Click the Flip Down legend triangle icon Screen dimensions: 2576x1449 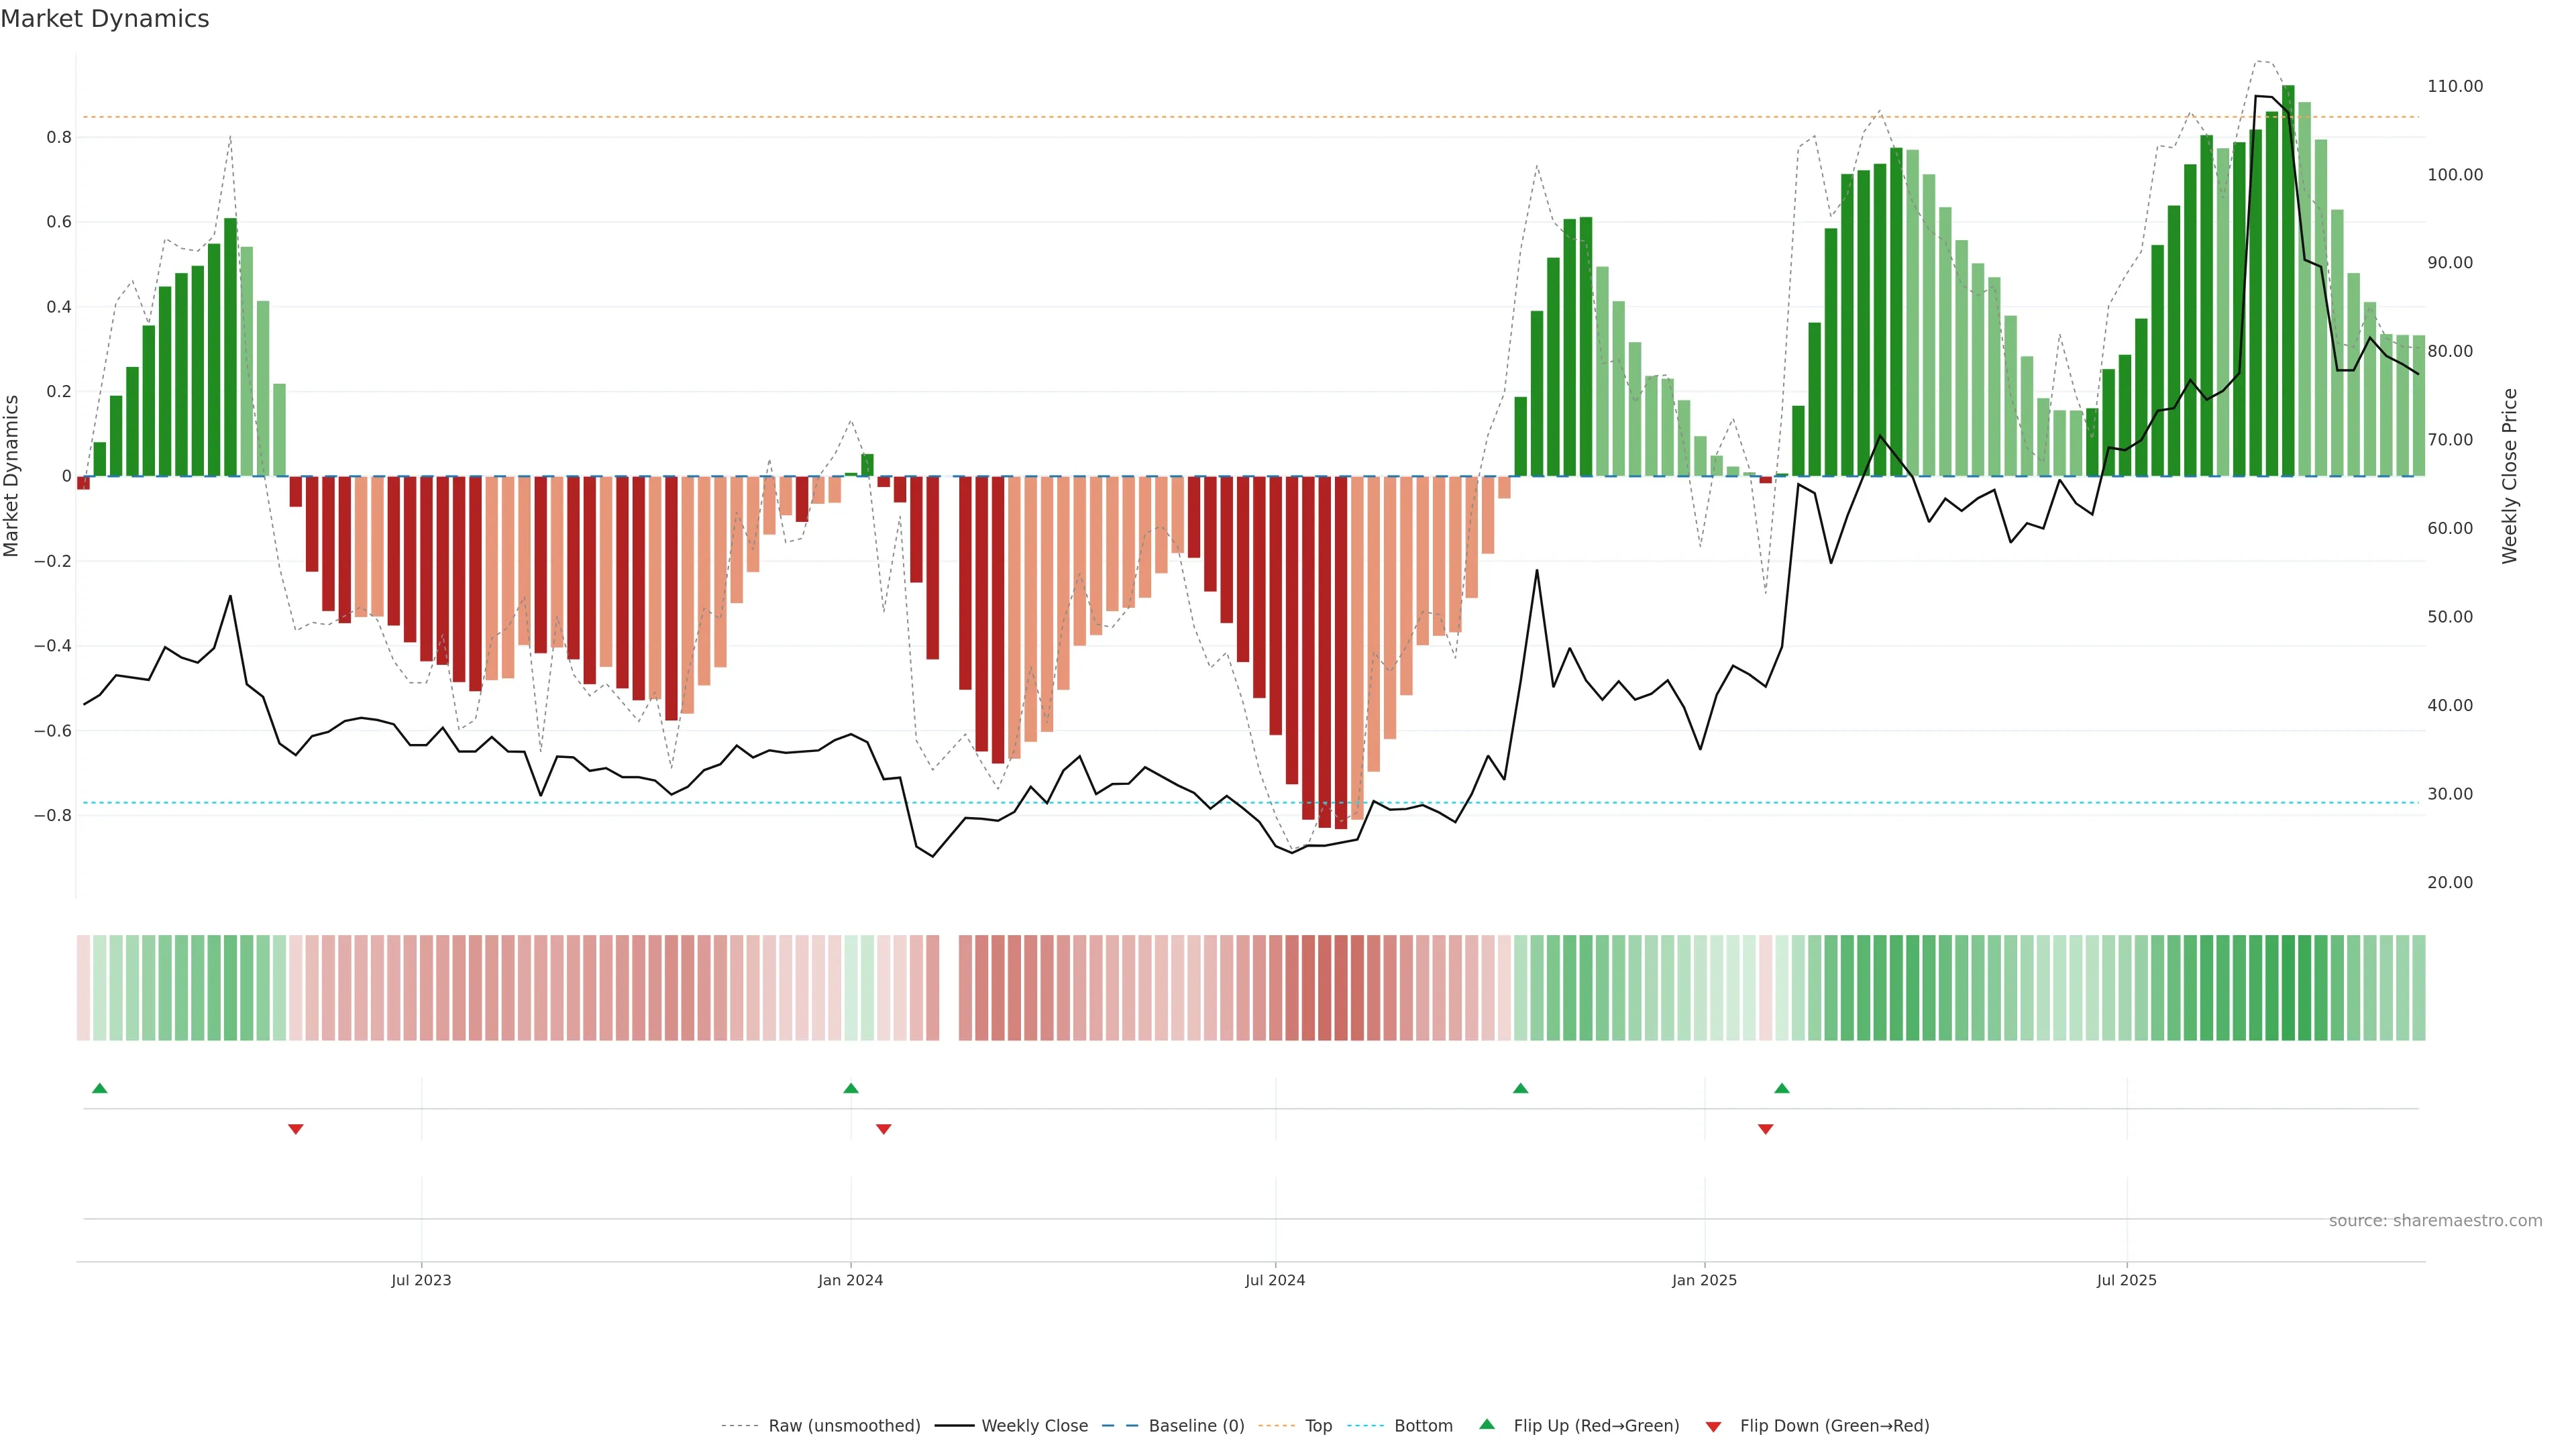point(1713,1426)
